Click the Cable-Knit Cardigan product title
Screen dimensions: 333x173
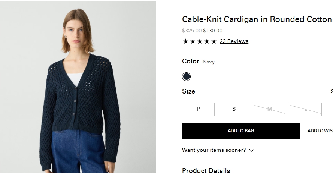257,19
